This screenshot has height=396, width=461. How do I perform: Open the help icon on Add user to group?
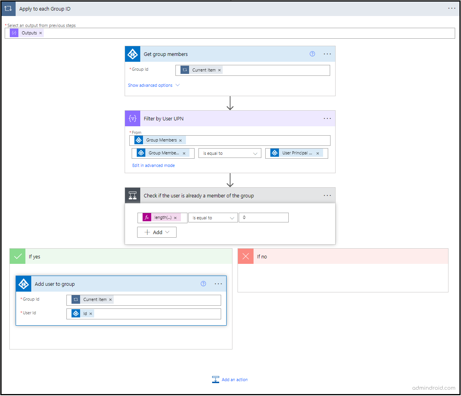pyautogui.click(x=203, y=283)
